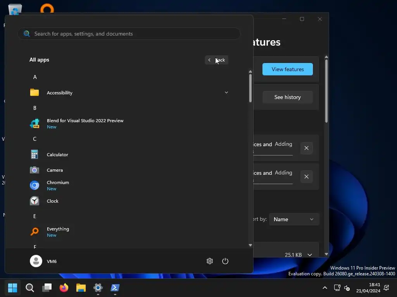Open the Sort by Name dropdown
Viewport: 397px width, 297px height.
(294, 219)
